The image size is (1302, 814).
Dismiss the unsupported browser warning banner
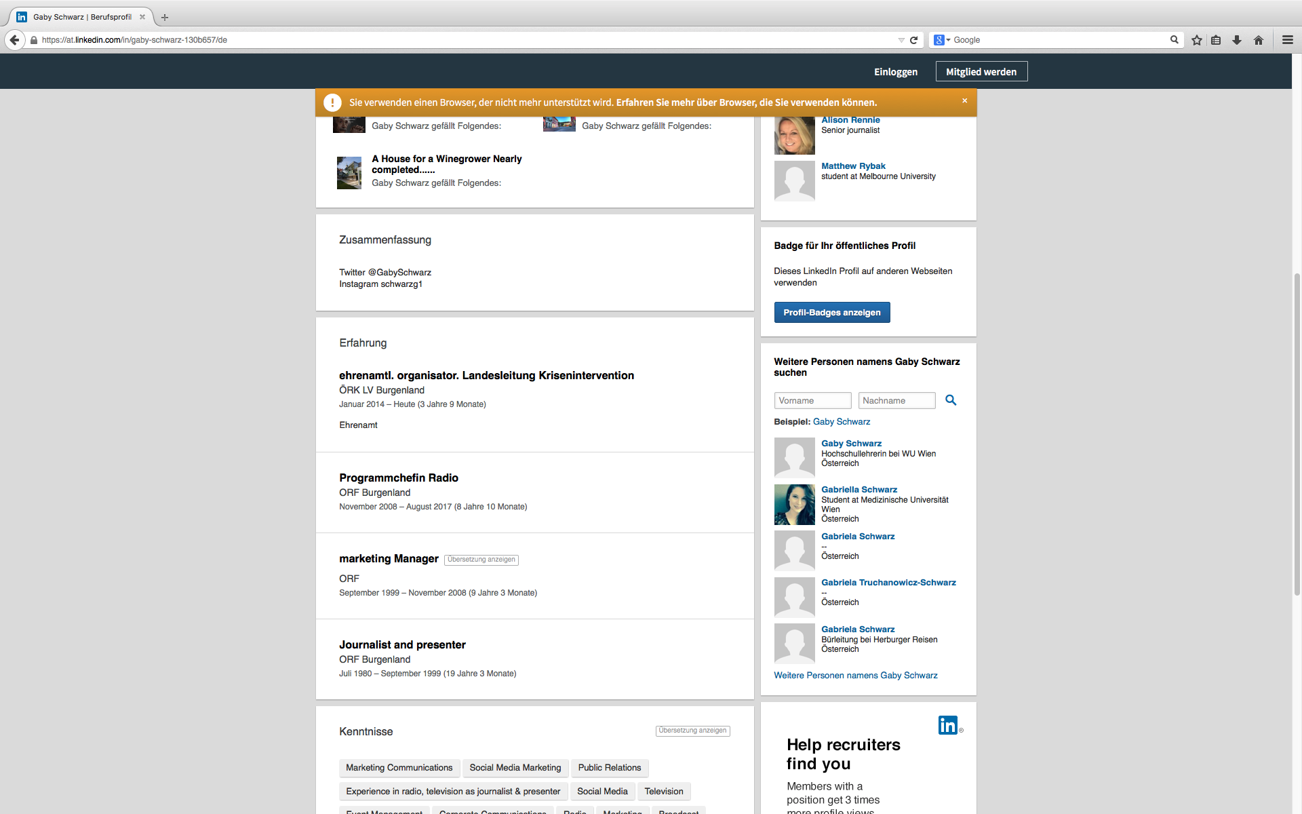[964, 100]
